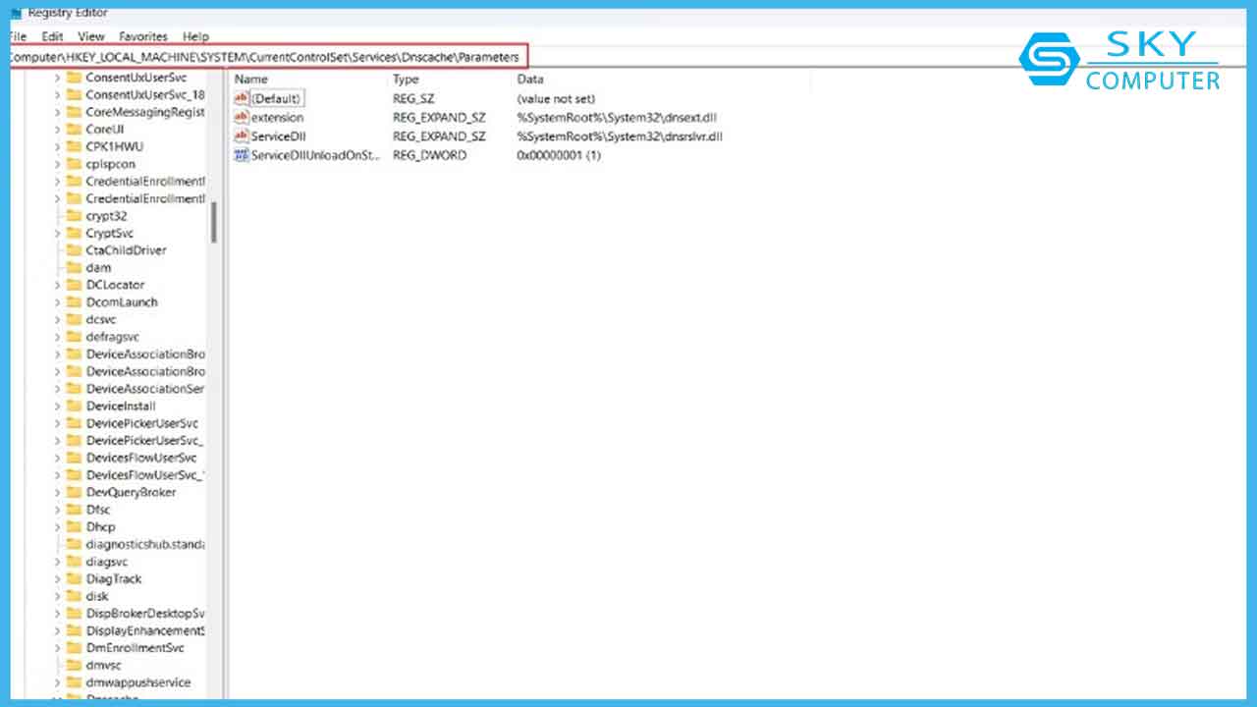Select the 'extension' value name
The image size is (1257, 707).
click(277, 117)
